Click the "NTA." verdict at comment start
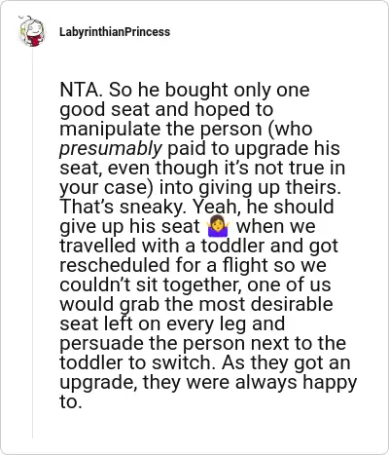Screen dimensions: 389x455 (x=82, y=90)
